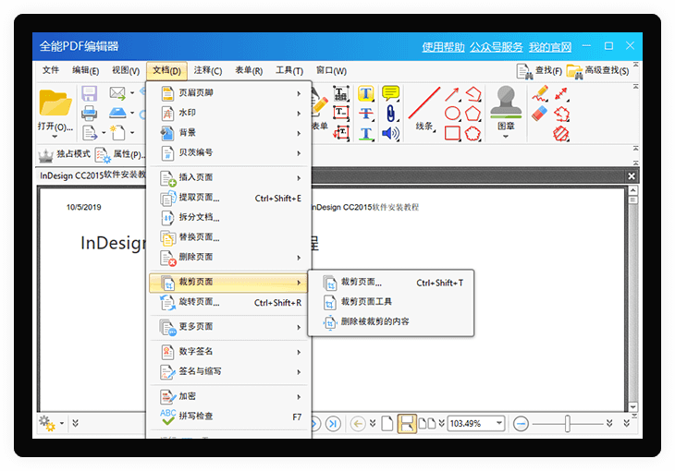Click the Open folder icon
This screenshot has width=675, height=471.
click(x=55, y=103)
